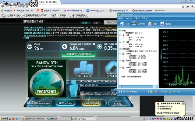Click the Mobile Partner taskbar button
The image size is (195, 121).
coord(83,119)
